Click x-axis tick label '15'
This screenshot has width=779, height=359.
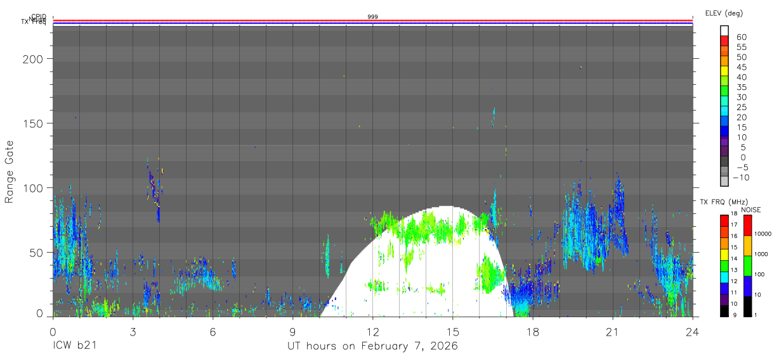[x=452, y=331]
